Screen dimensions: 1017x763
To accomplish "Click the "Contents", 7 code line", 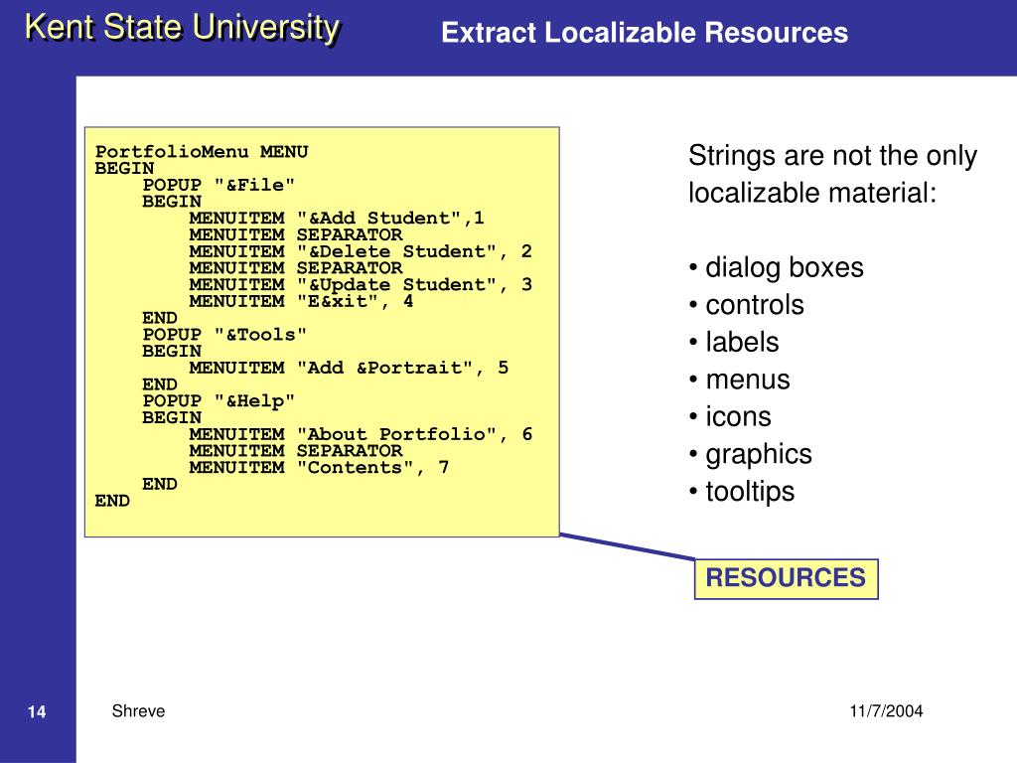I will coord(319,467).
